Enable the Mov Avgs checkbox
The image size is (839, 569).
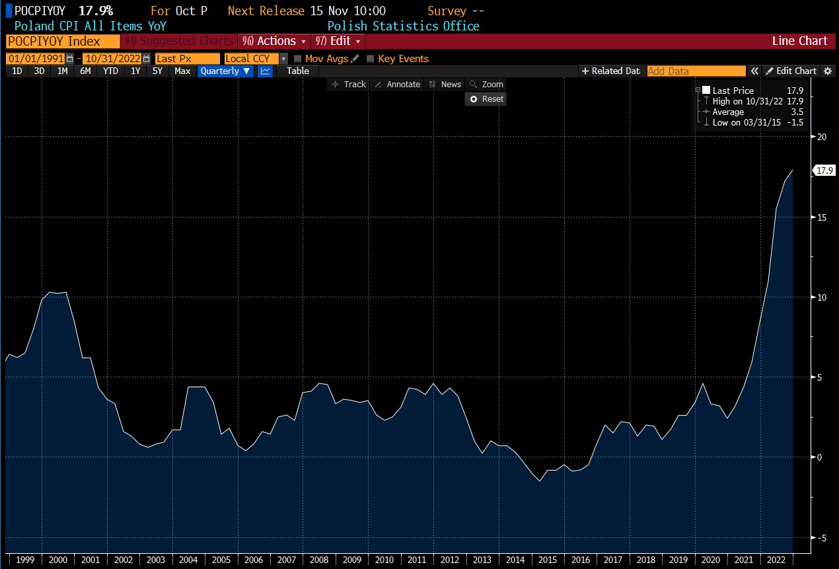298,59
